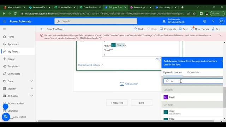Image resolution: width=226 pixels, height=127 pixels.
Task: Click the New step button
Action: [x=117, y=103]
